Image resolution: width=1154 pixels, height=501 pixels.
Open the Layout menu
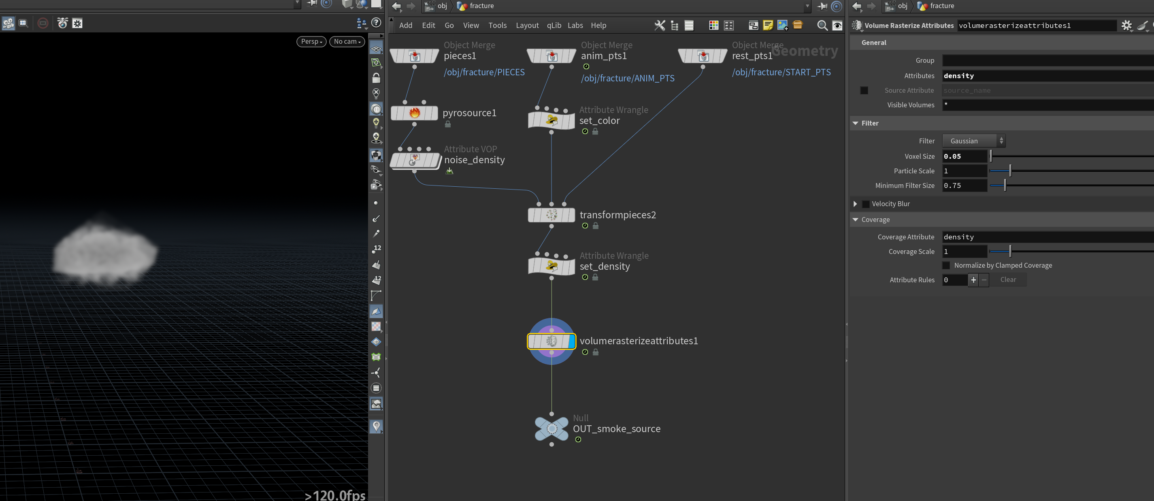point(527,26)
